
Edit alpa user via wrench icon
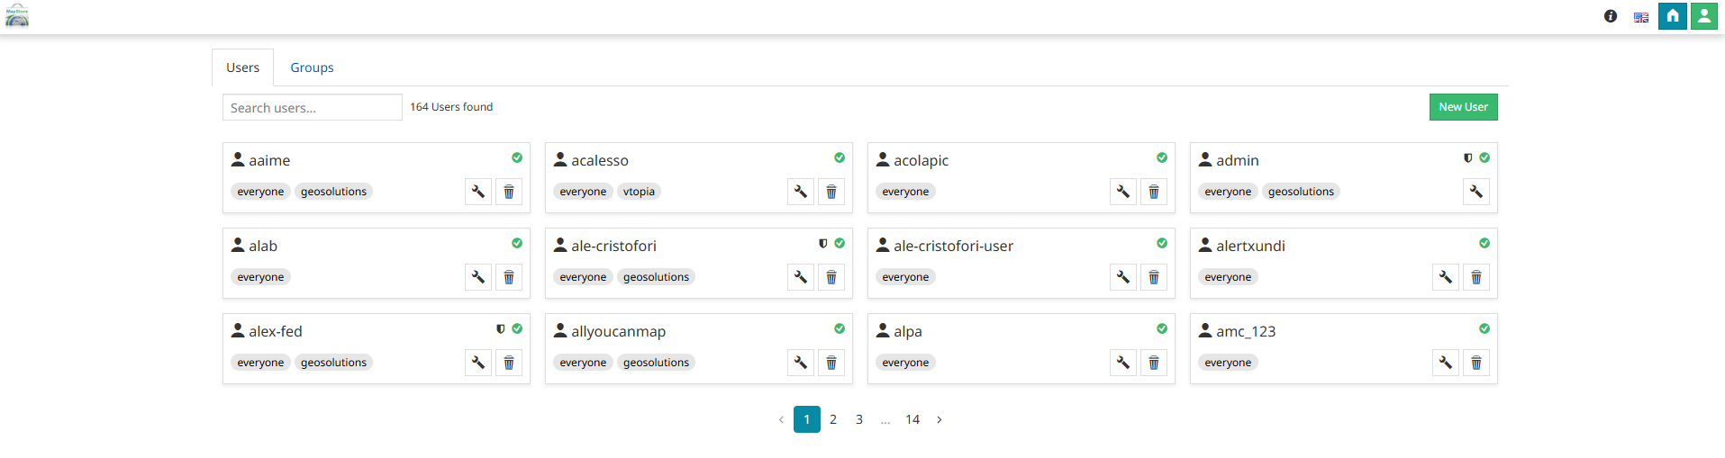pos(1122,363)
